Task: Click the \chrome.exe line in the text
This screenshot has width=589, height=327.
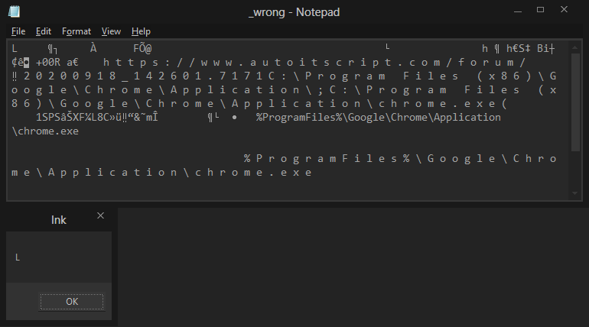Action: coord(45,131)
